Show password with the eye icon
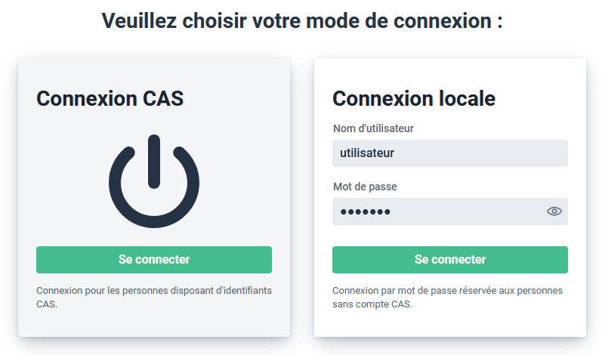Image resolution: width=602 pixels, height=355 pixels. (554, 211)
